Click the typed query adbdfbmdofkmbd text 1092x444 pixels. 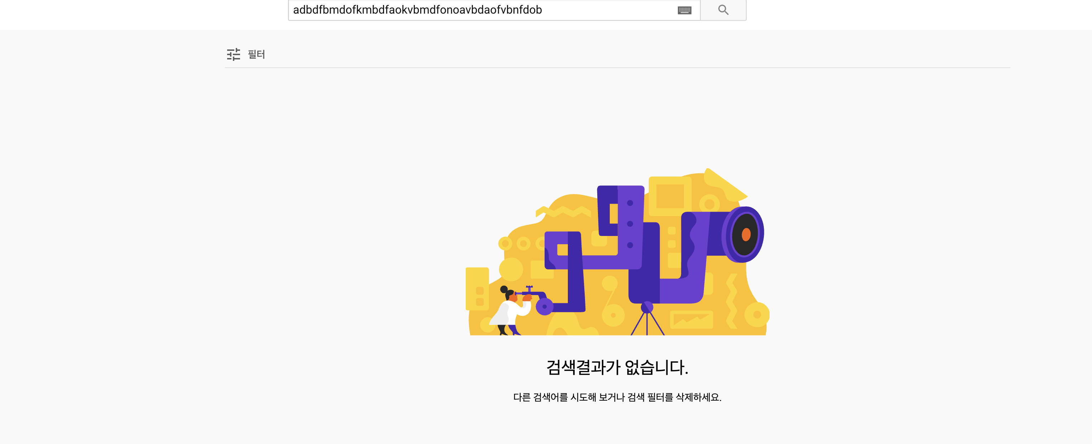[417, 10]
